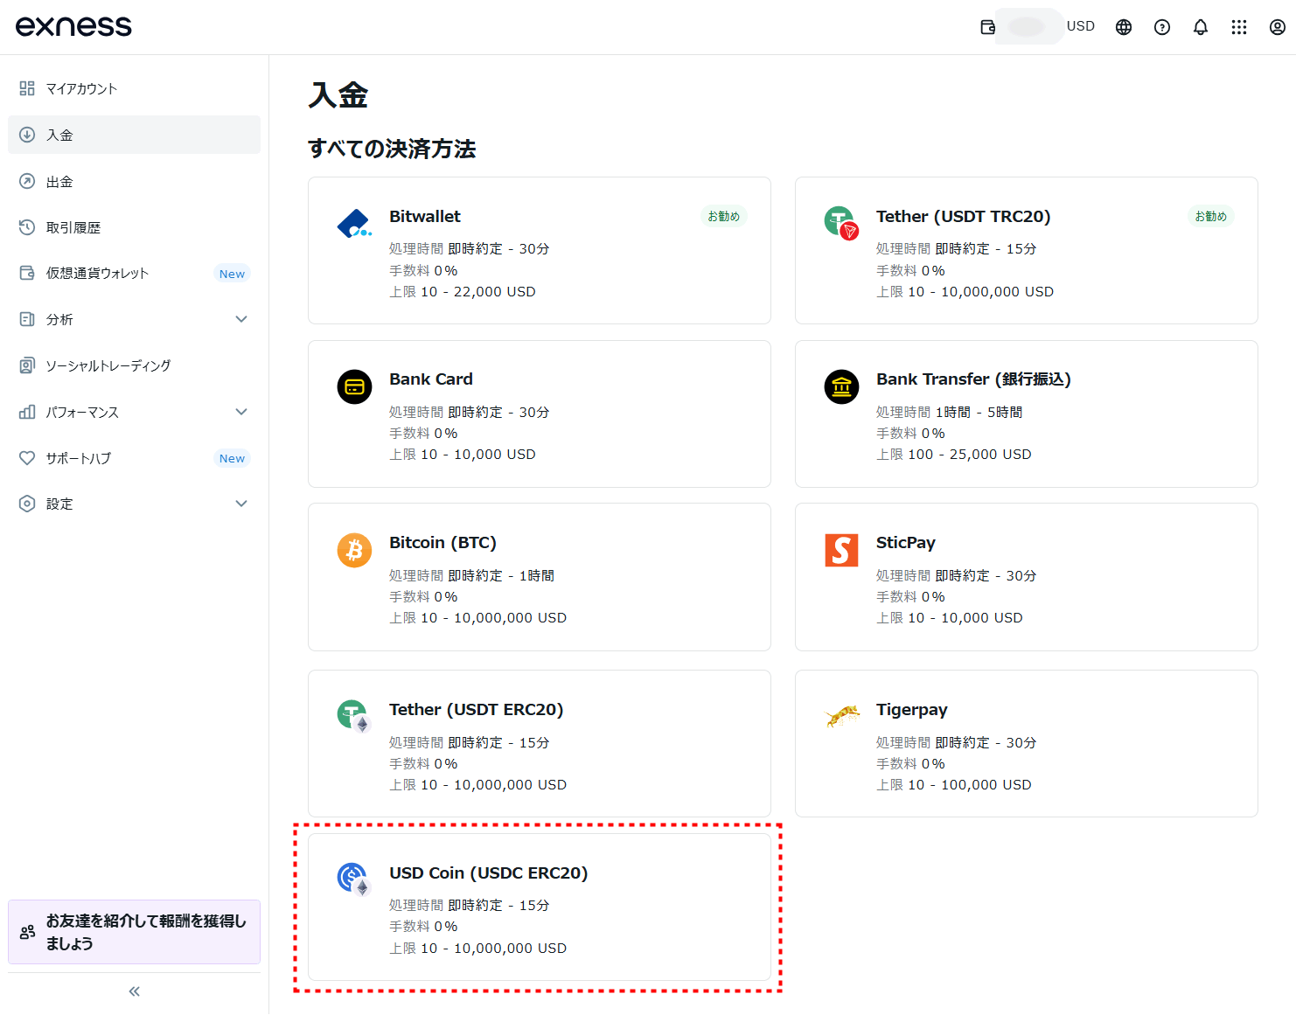Select Bitwallet payment method
Viewport: 1296px width, 1015px height.
point(540,251)
